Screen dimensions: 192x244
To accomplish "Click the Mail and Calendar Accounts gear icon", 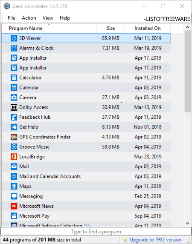I will click(14, 176).
